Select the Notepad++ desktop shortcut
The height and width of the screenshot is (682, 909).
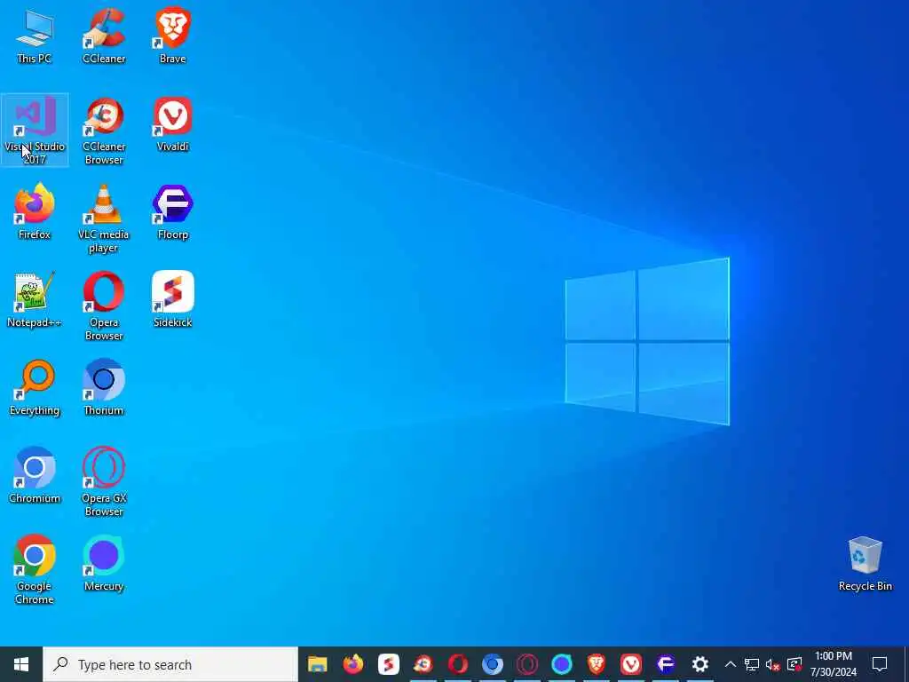[35, 300]
